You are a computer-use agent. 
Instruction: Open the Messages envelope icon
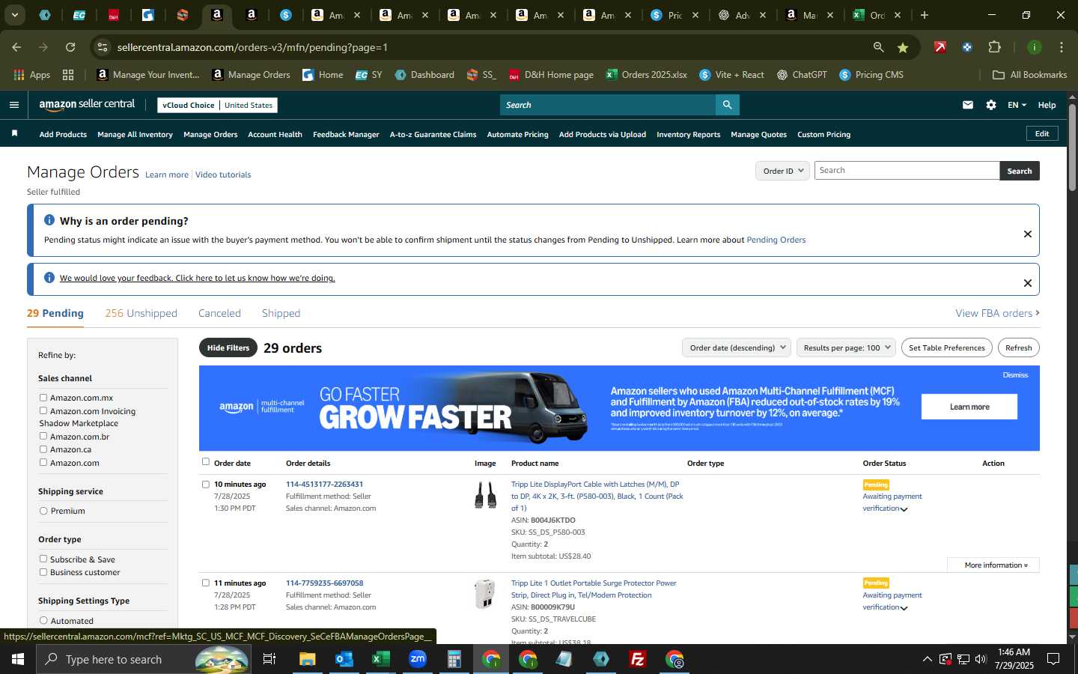[968, 105]
